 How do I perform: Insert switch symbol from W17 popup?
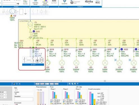[24, 60]
